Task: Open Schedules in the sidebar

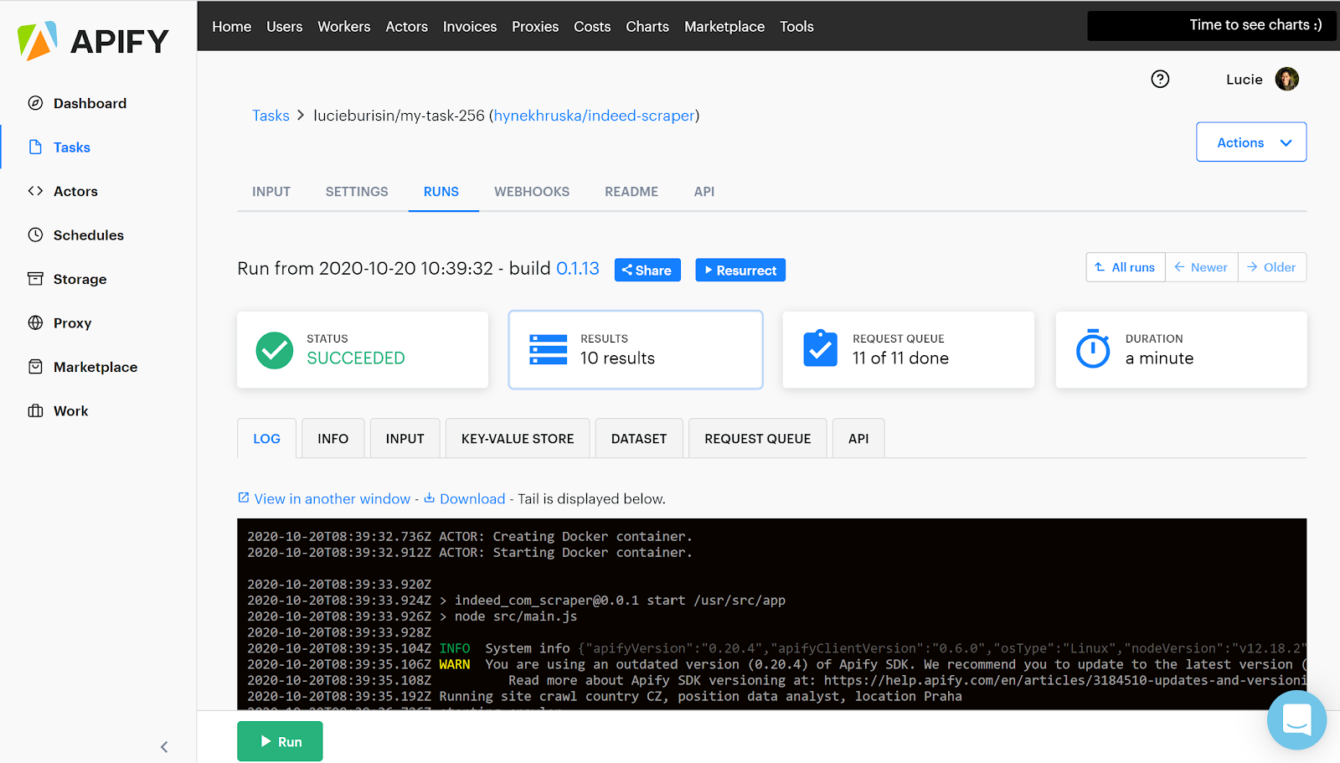Action: point(89,235)
